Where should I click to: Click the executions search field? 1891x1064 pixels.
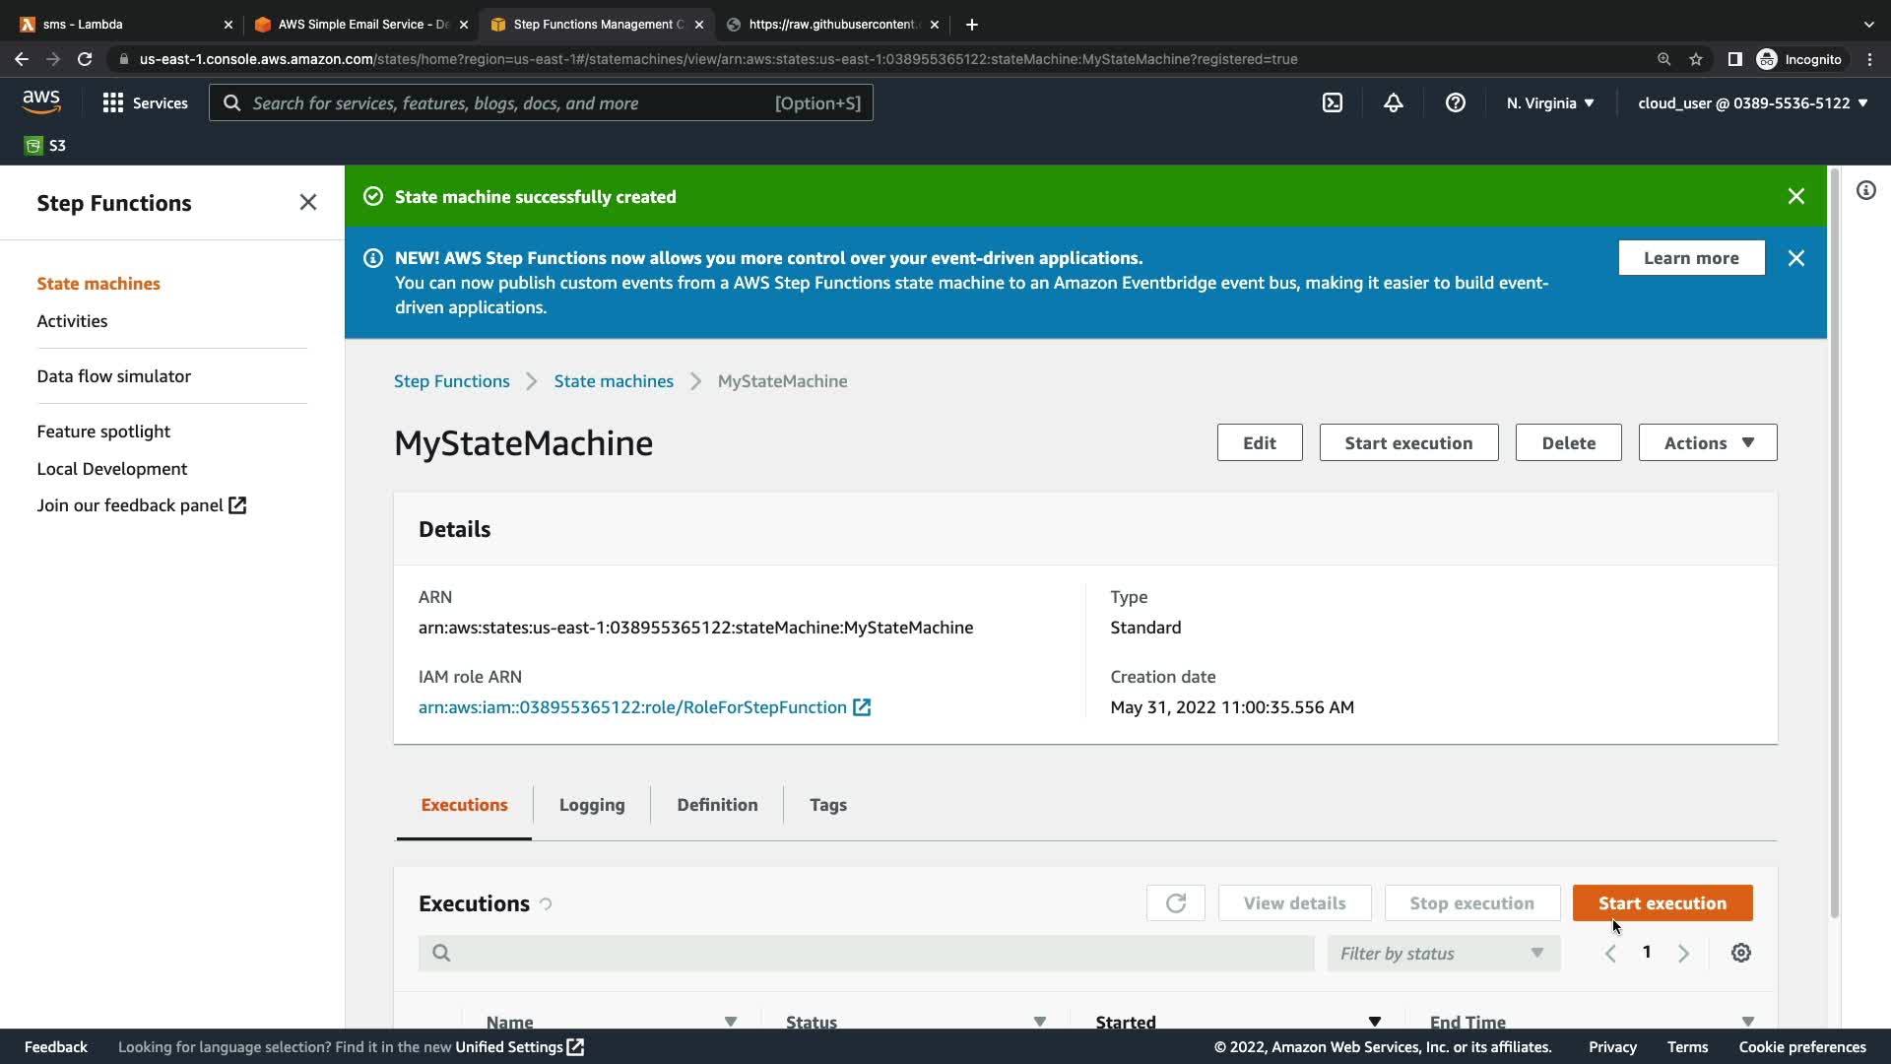click(867, 953)
